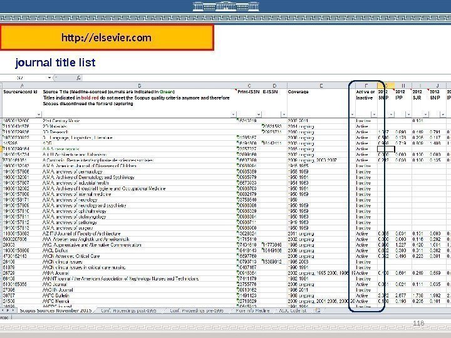Select column B header

139,85
